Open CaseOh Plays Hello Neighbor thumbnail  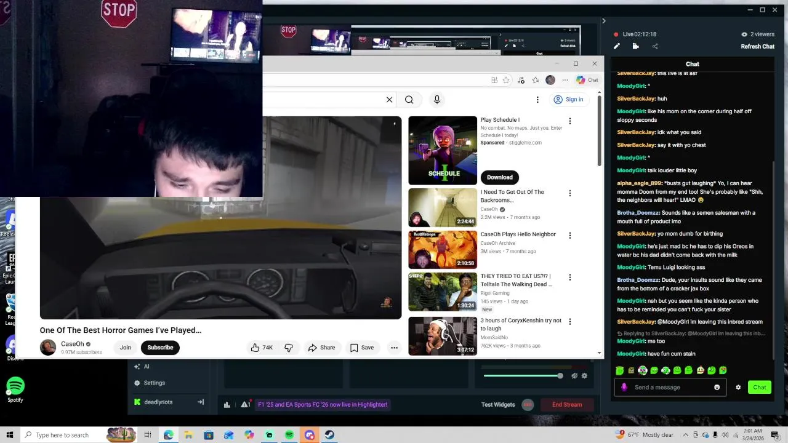[443, 250]
